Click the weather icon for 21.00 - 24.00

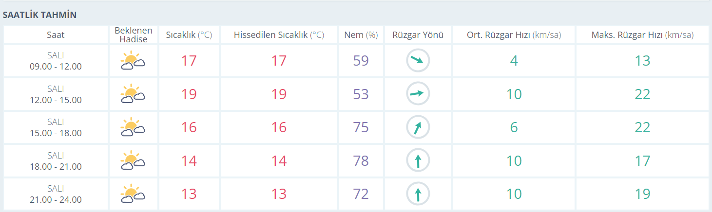133,194
